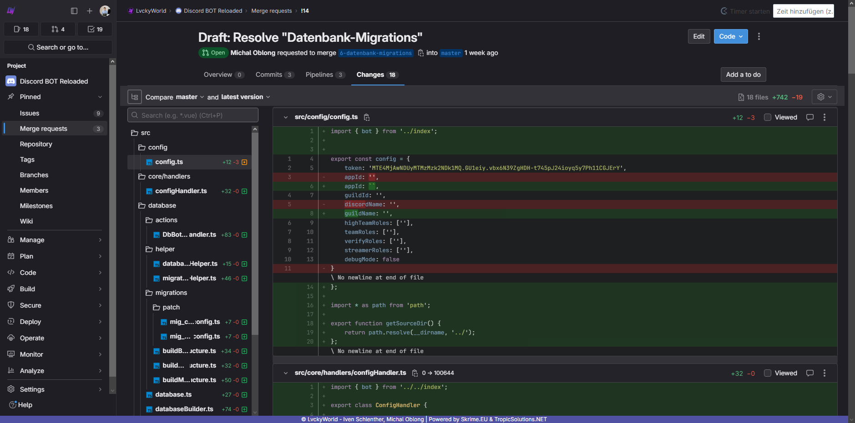
Task: Open the sidebar collapse panel icon
Action: pos(74,11)
